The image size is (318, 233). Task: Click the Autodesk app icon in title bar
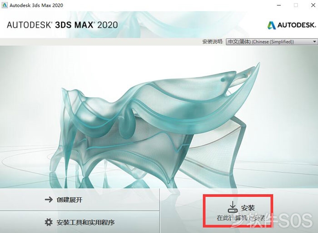click(5, 5)
